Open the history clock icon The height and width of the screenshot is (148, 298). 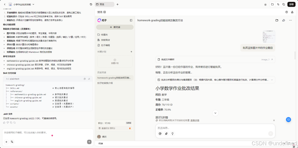click(91, 4)
